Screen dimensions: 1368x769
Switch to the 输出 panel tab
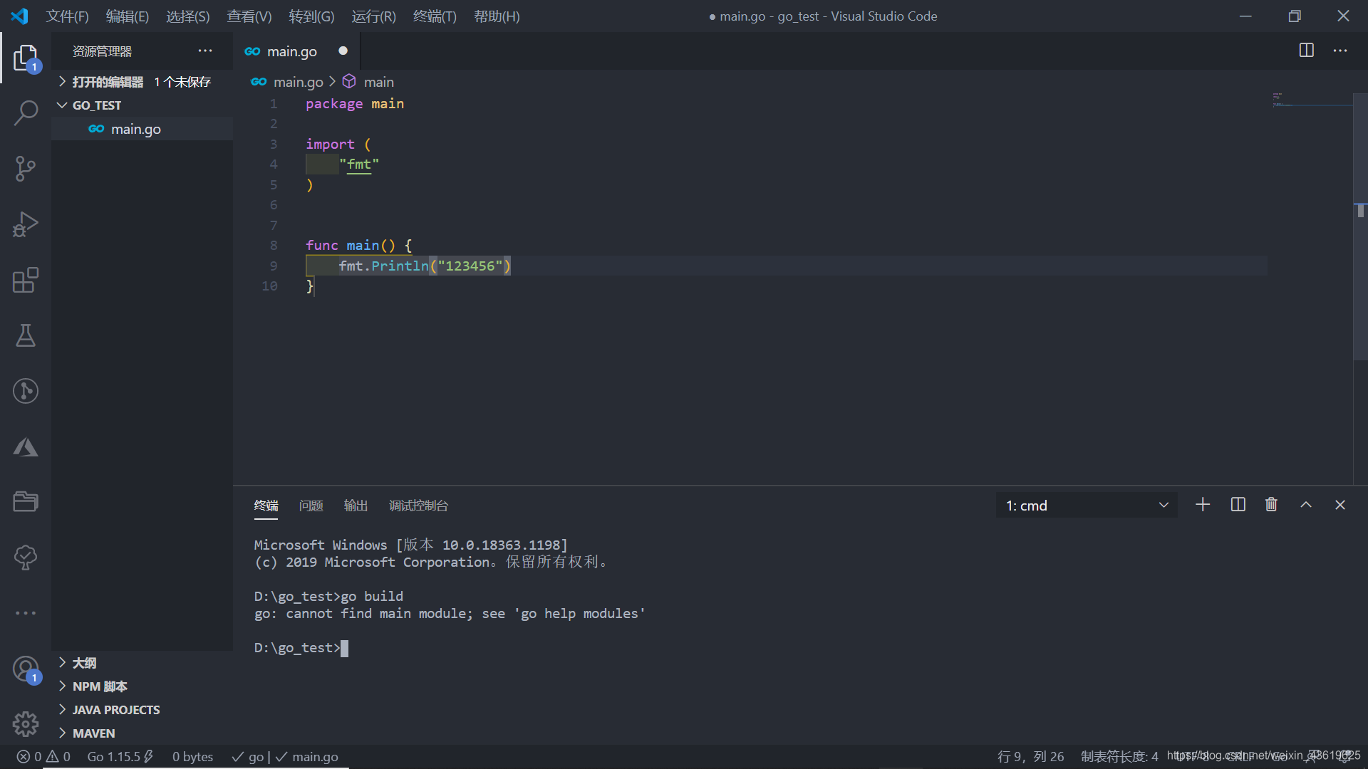(356, 506)
